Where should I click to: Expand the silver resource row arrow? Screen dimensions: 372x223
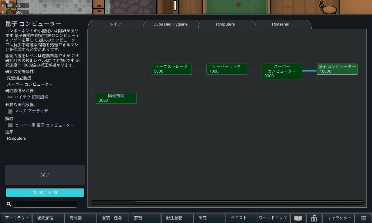(x=3, y=6)
